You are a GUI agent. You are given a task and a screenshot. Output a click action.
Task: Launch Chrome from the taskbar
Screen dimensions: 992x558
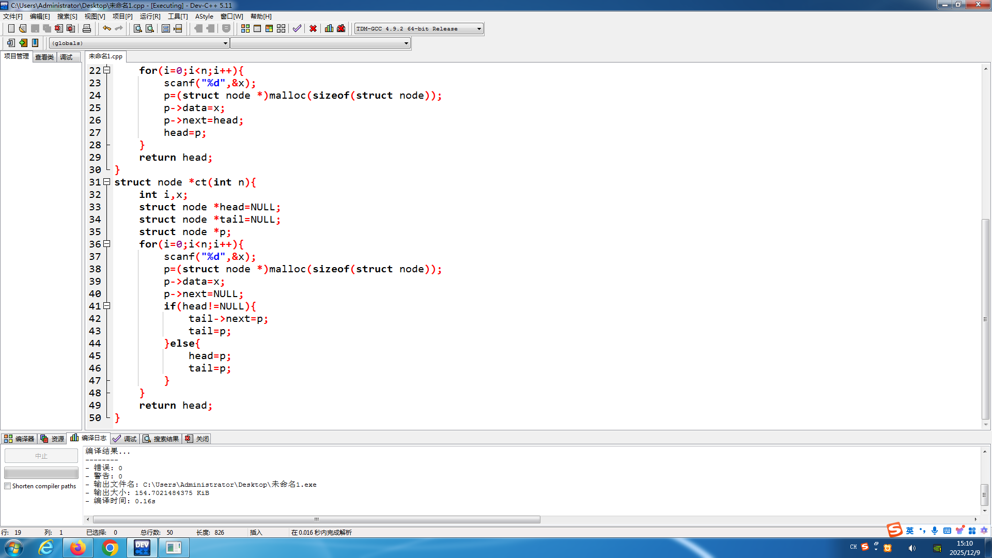pyautogui.click(x=110, y=548)
